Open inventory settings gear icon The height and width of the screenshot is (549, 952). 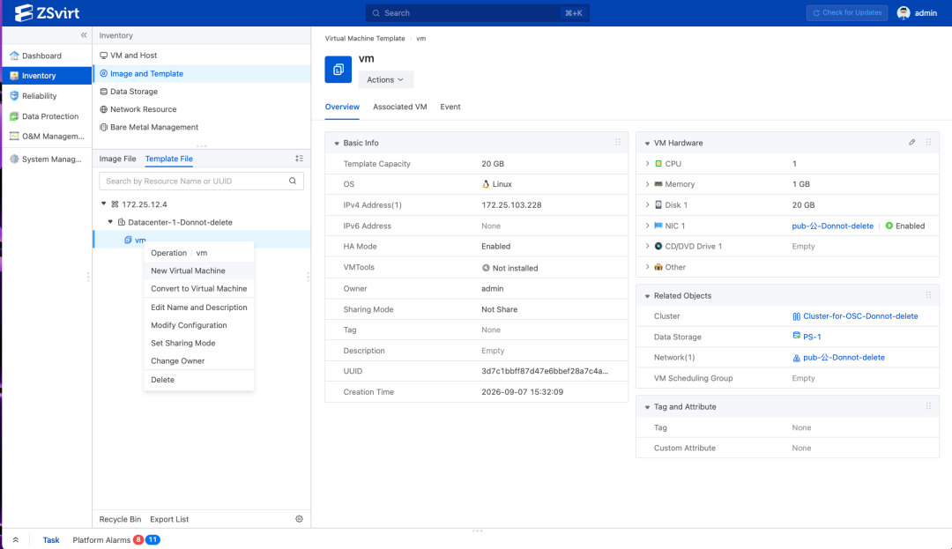point(300,519)
